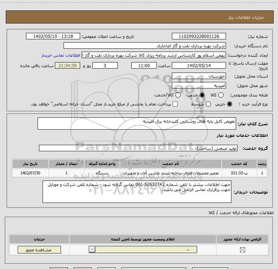Click the الزامی بودن ارائه مجوز header
The width and height of the screenshot is (278, 269).
(x=242, y=239)
